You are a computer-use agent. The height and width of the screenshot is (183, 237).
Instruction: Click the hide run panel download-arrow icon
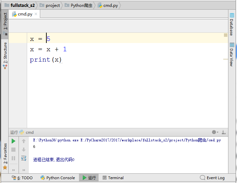coord(224,132)
